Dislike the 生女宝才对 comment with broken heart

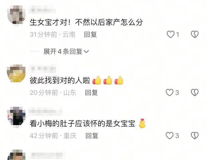195,34
